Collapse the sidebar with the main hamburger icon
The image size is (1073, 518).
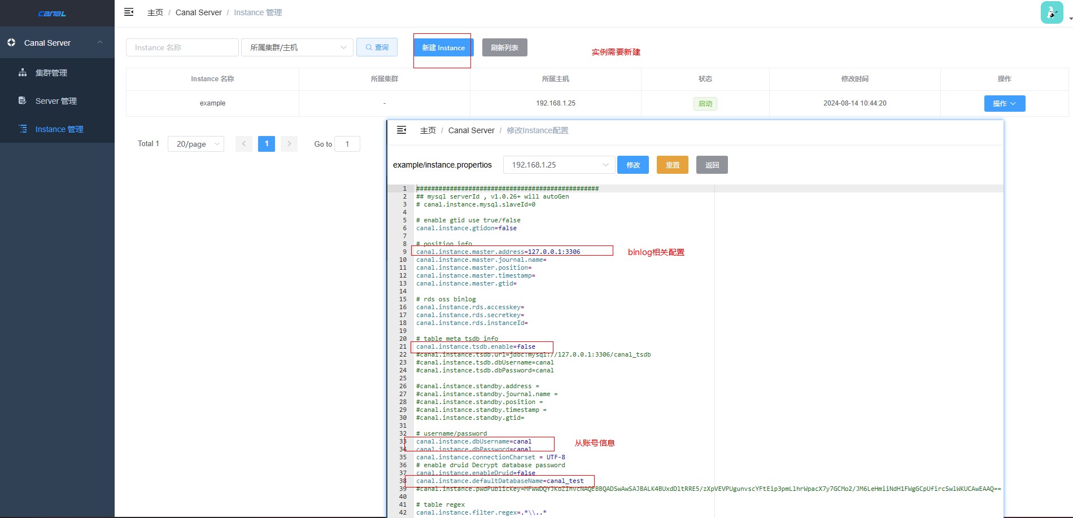point(129,12)
